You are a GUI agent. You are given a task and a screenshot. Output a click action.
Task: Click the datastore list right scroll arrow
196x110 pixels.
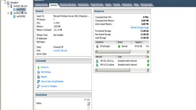(x=148, y=52)
